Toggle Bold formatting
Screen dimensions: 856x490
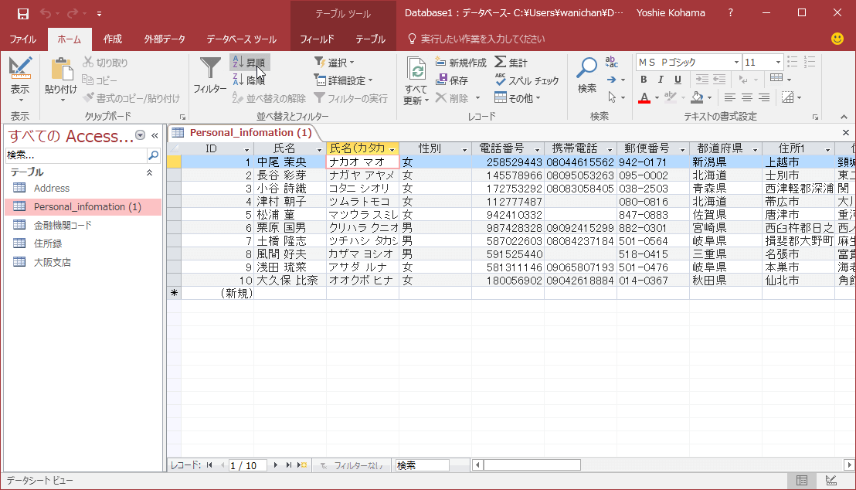644,80
